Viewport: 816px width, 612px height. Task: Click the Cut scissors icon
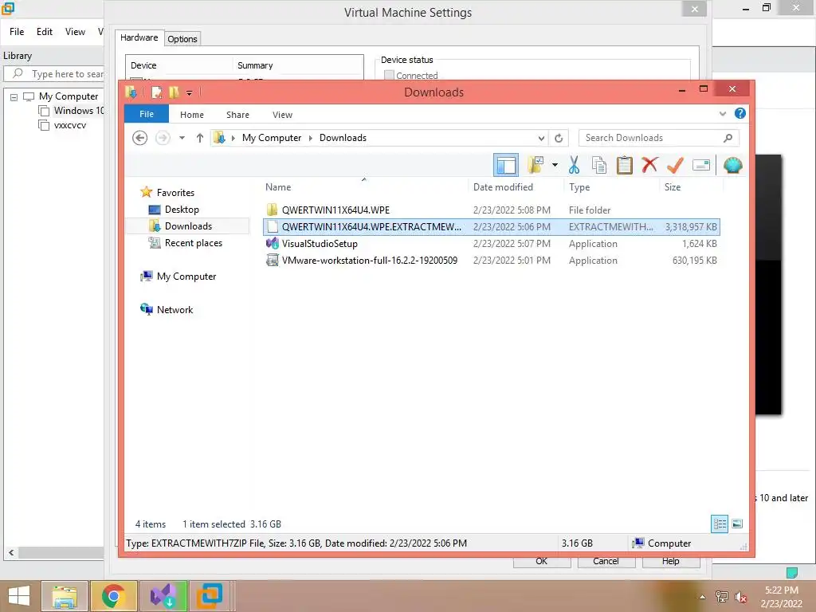(x=574, y=166)
